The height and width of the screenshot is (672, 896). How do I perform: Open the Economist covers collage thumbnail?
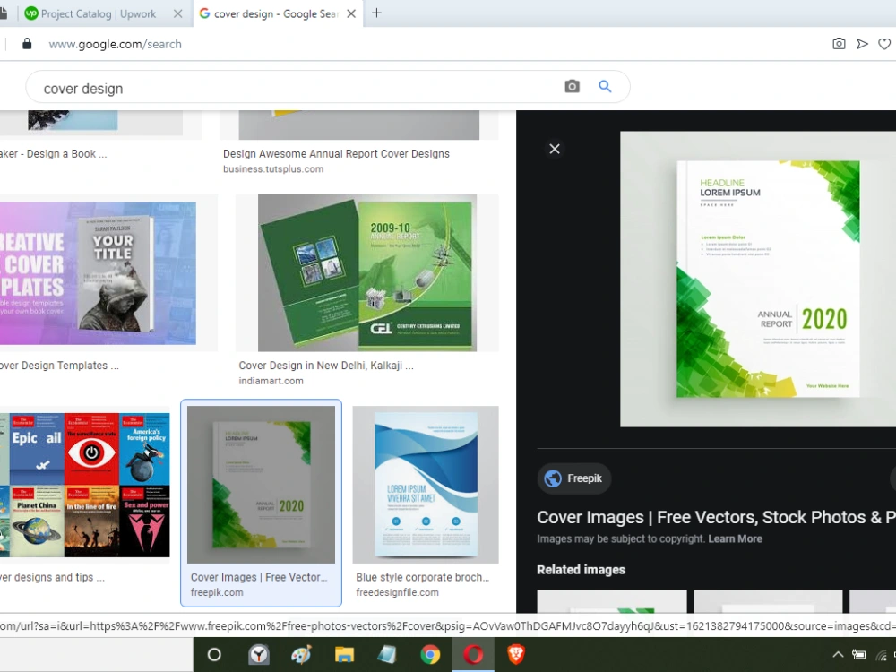point(84,485)
